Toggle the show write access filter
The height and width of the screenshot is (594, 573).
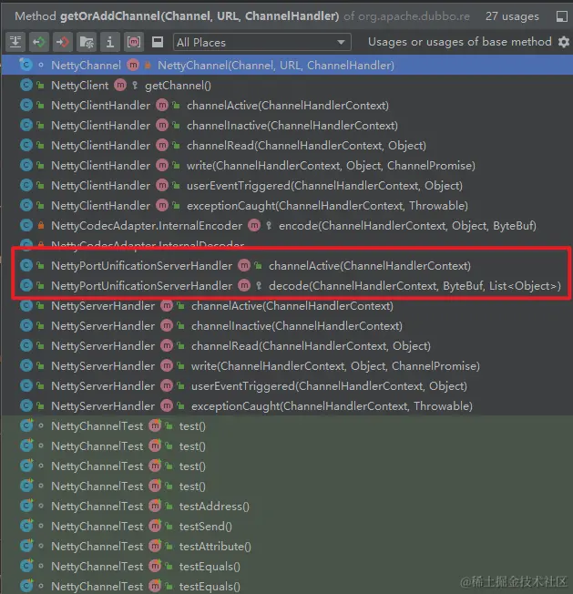tap(63, 42)
